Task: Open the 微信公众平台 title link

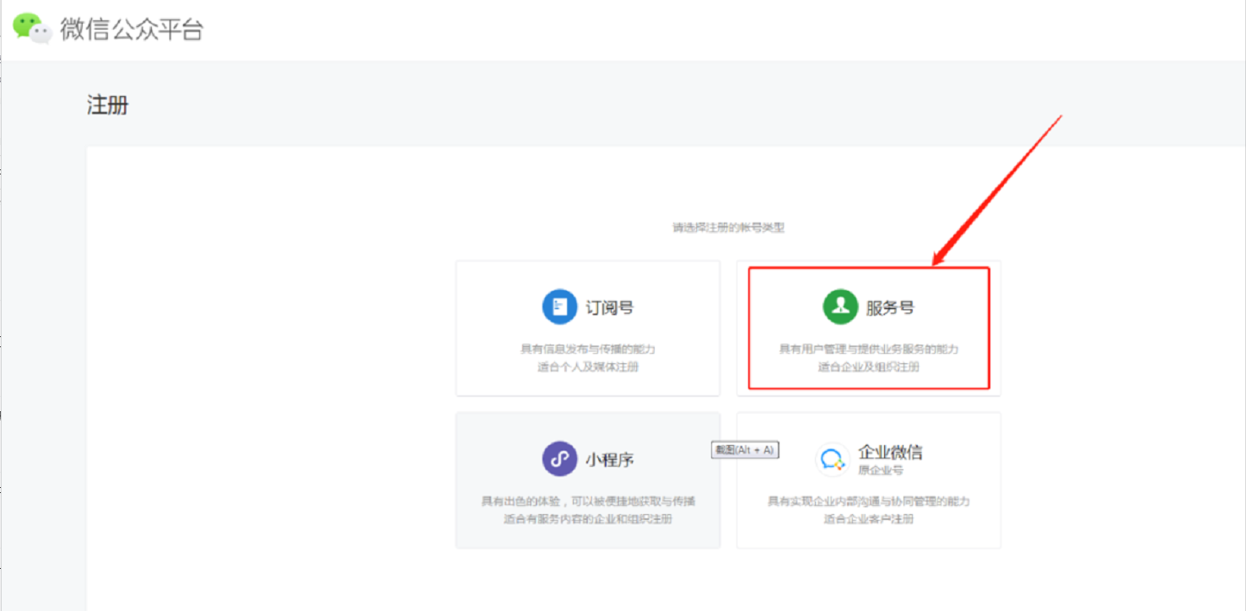Action: coord(132,29)
